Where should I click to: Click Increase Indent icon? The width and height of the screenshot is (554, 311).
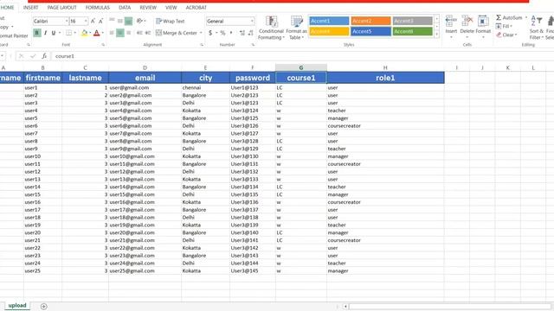(148, 33)
